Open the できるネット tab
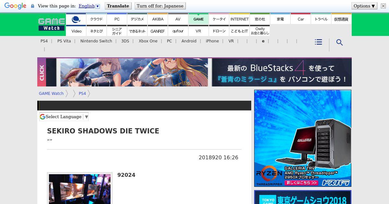The image size is (389, 204). click(x=137, y=31)
